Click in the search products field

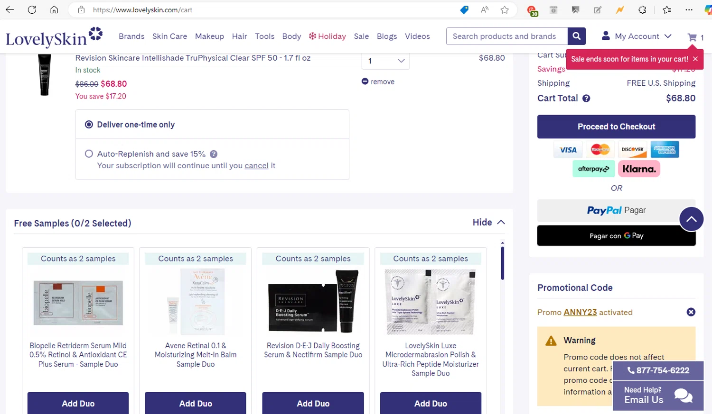[507, 36]
